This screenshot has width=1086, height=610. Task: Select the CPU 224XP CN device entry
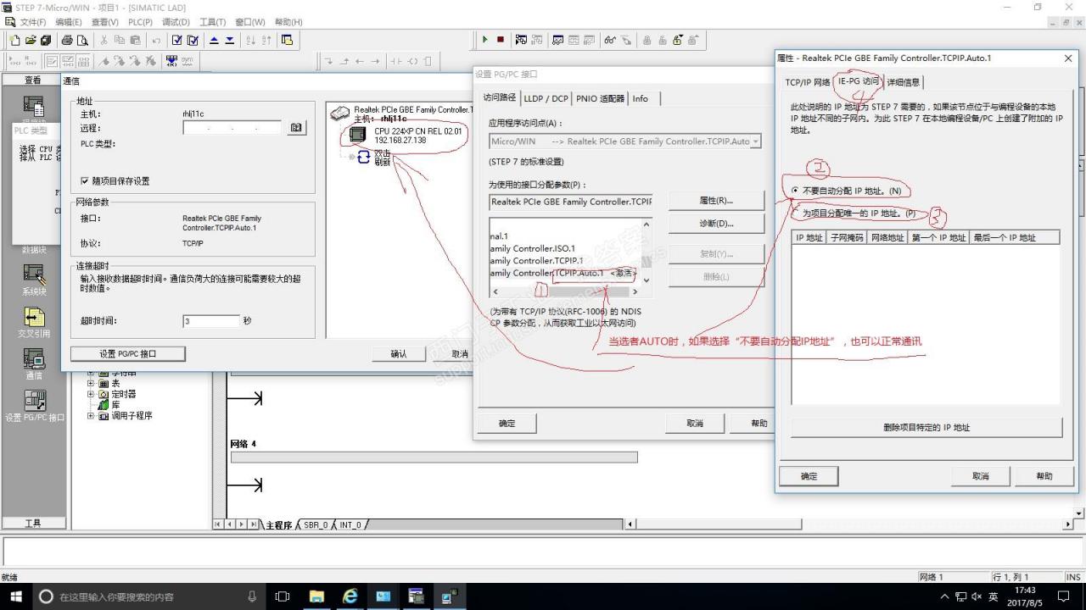[407, 136]
